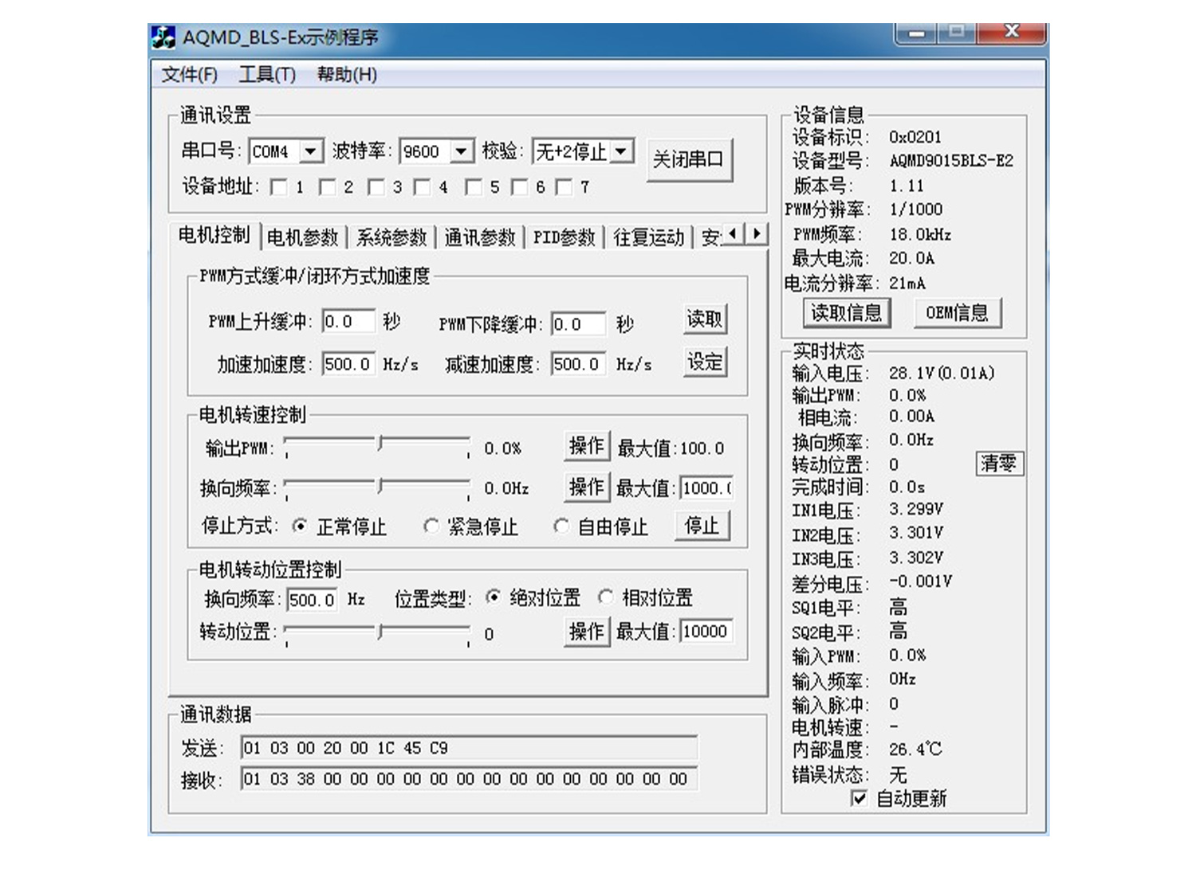Open the 工具(T) menu
This screenshot has width=1196, height=869.
point(267,75)
